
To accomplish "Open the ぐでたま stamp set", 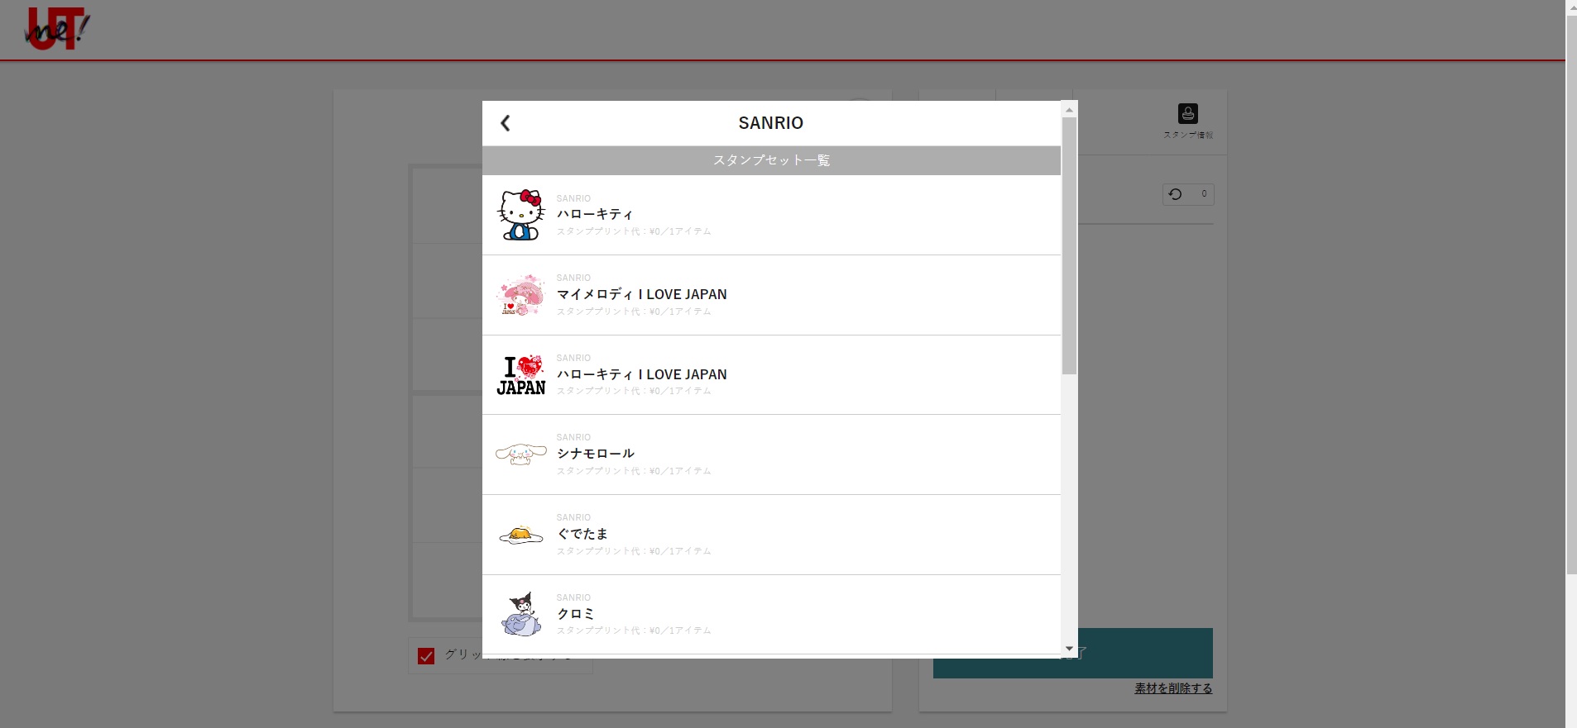I will [x=771, y=535].
